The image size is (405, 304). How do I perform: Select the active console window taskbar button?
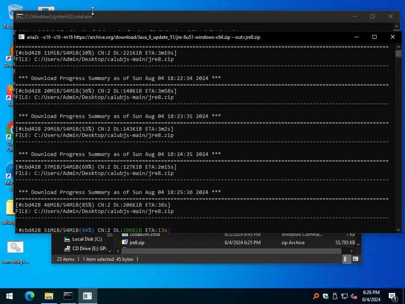87,296
